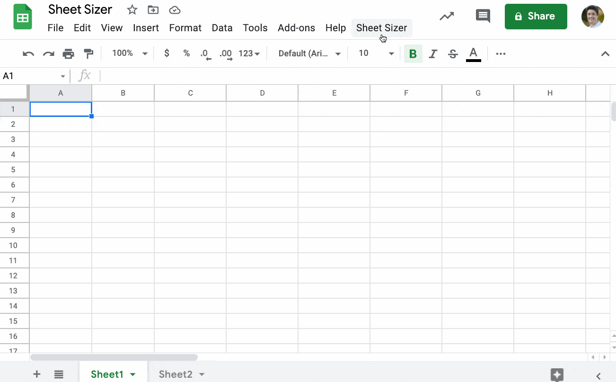Toggle italic formatting

[x=432, y=53]
